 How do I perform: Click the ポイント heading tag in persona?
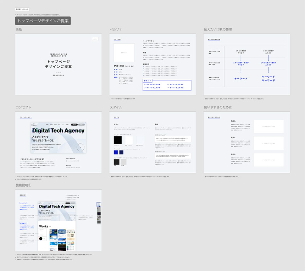148,81
